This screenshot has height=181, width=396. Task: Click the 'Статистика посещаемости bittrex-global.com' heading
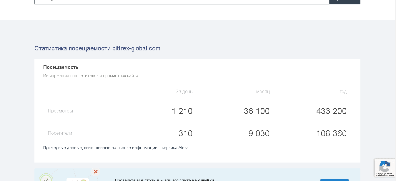(97, 48)
